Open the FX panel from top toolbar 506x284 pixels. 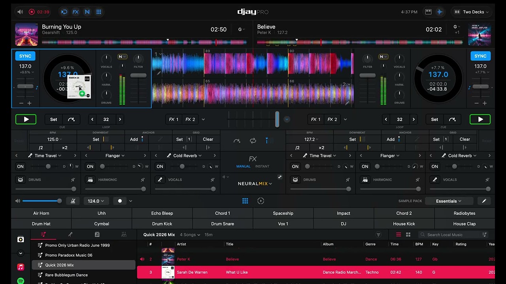point(76,12)
